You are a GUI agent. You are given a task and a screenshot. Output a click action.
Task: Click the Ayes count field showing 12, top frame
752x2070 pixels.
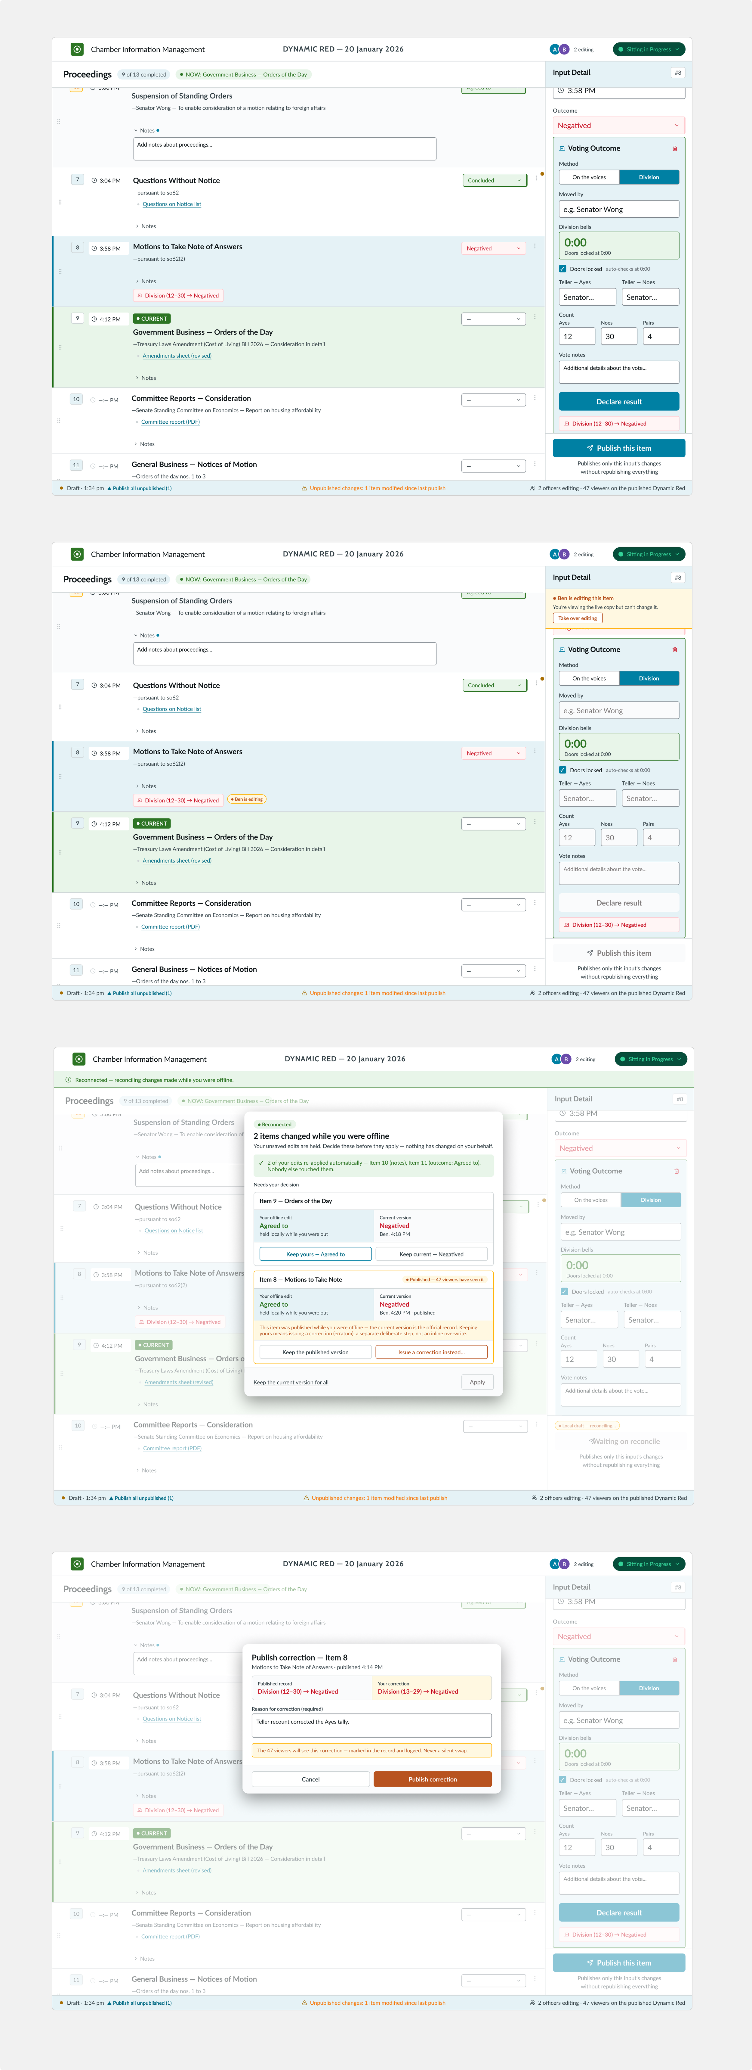point(577,337)
